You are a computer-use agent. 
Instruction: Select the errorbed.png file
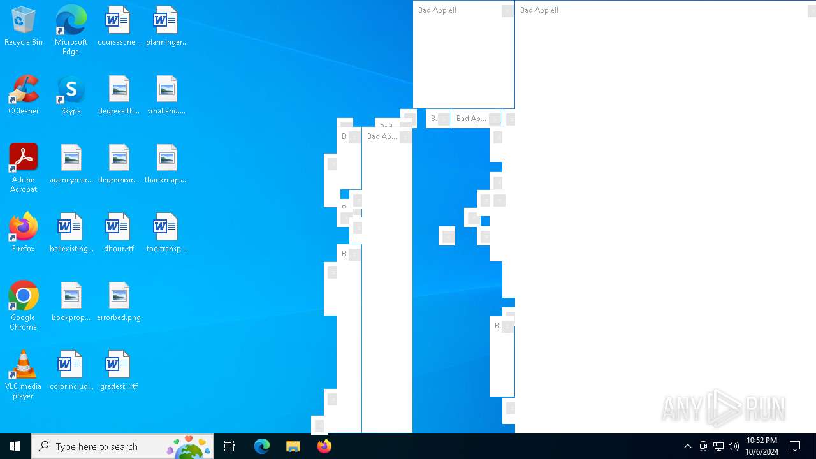(119, 302)
